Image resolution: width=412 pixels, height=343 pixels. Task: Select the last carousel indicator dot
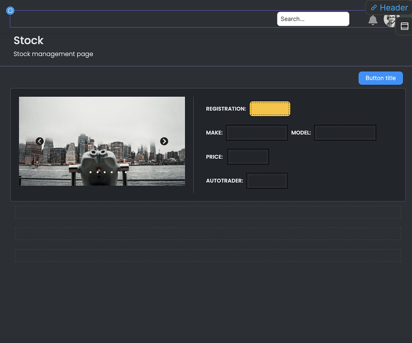(126, 172)
